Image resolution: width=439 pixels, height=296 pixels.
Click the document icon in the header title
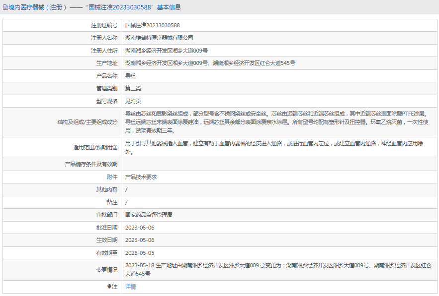click(5, 7)
